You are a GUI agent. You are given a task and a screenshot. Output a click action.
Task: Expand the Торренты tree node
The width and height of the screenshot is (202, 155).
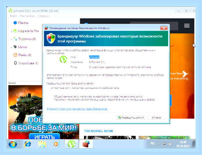tap(11, 39)
